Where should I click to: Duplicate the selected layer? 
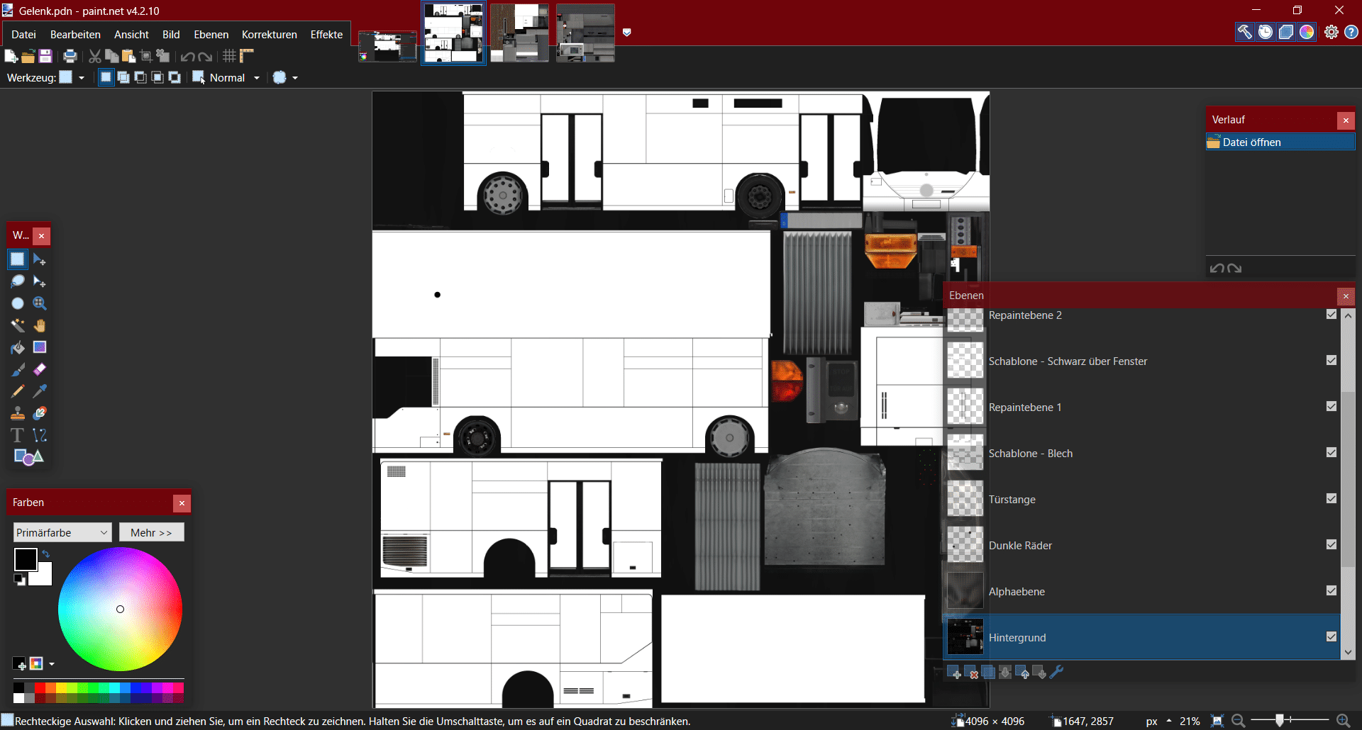pos(988,673)
